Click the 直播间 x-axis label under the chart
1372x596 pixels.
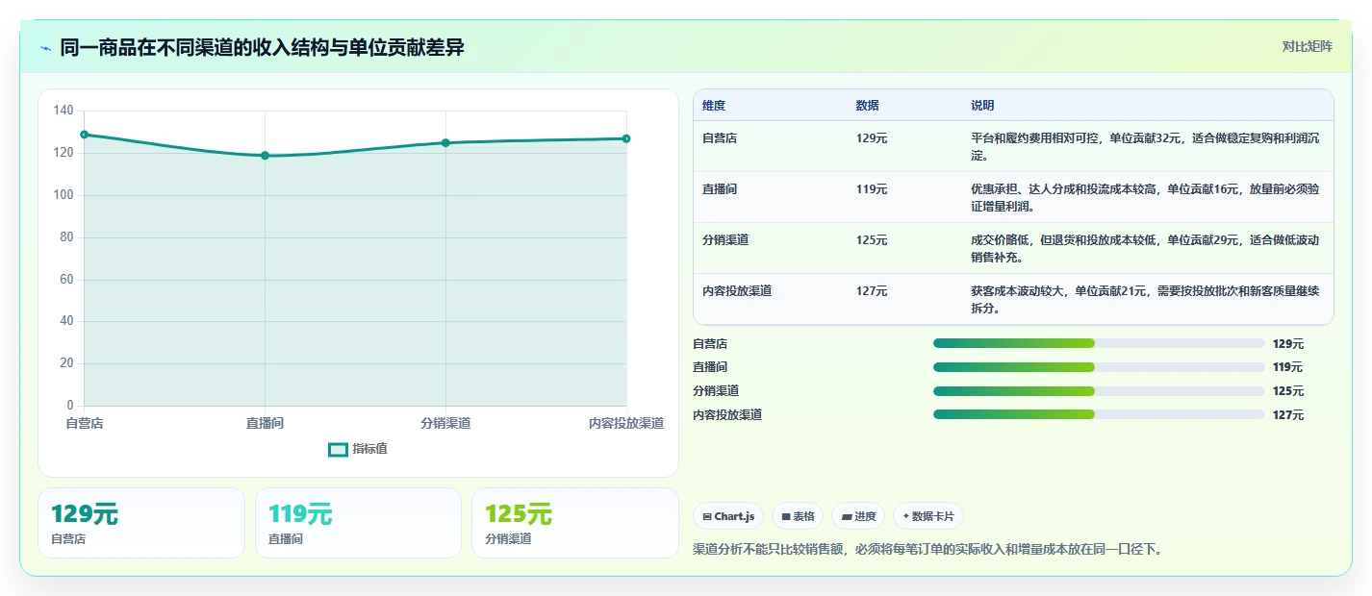coord(265,423)
